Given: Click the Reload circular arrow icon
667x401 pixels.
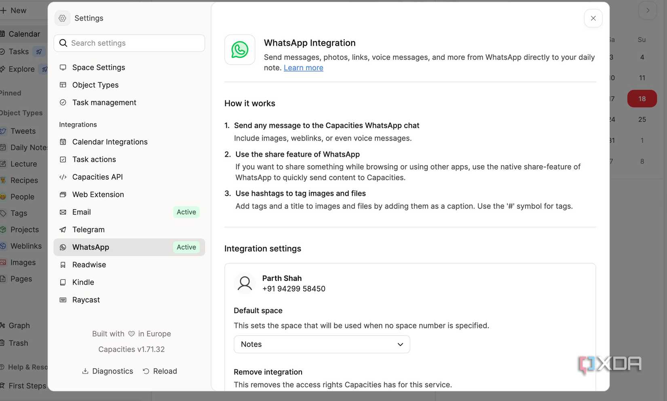Looking at the screenshot, I should (146, 371).
